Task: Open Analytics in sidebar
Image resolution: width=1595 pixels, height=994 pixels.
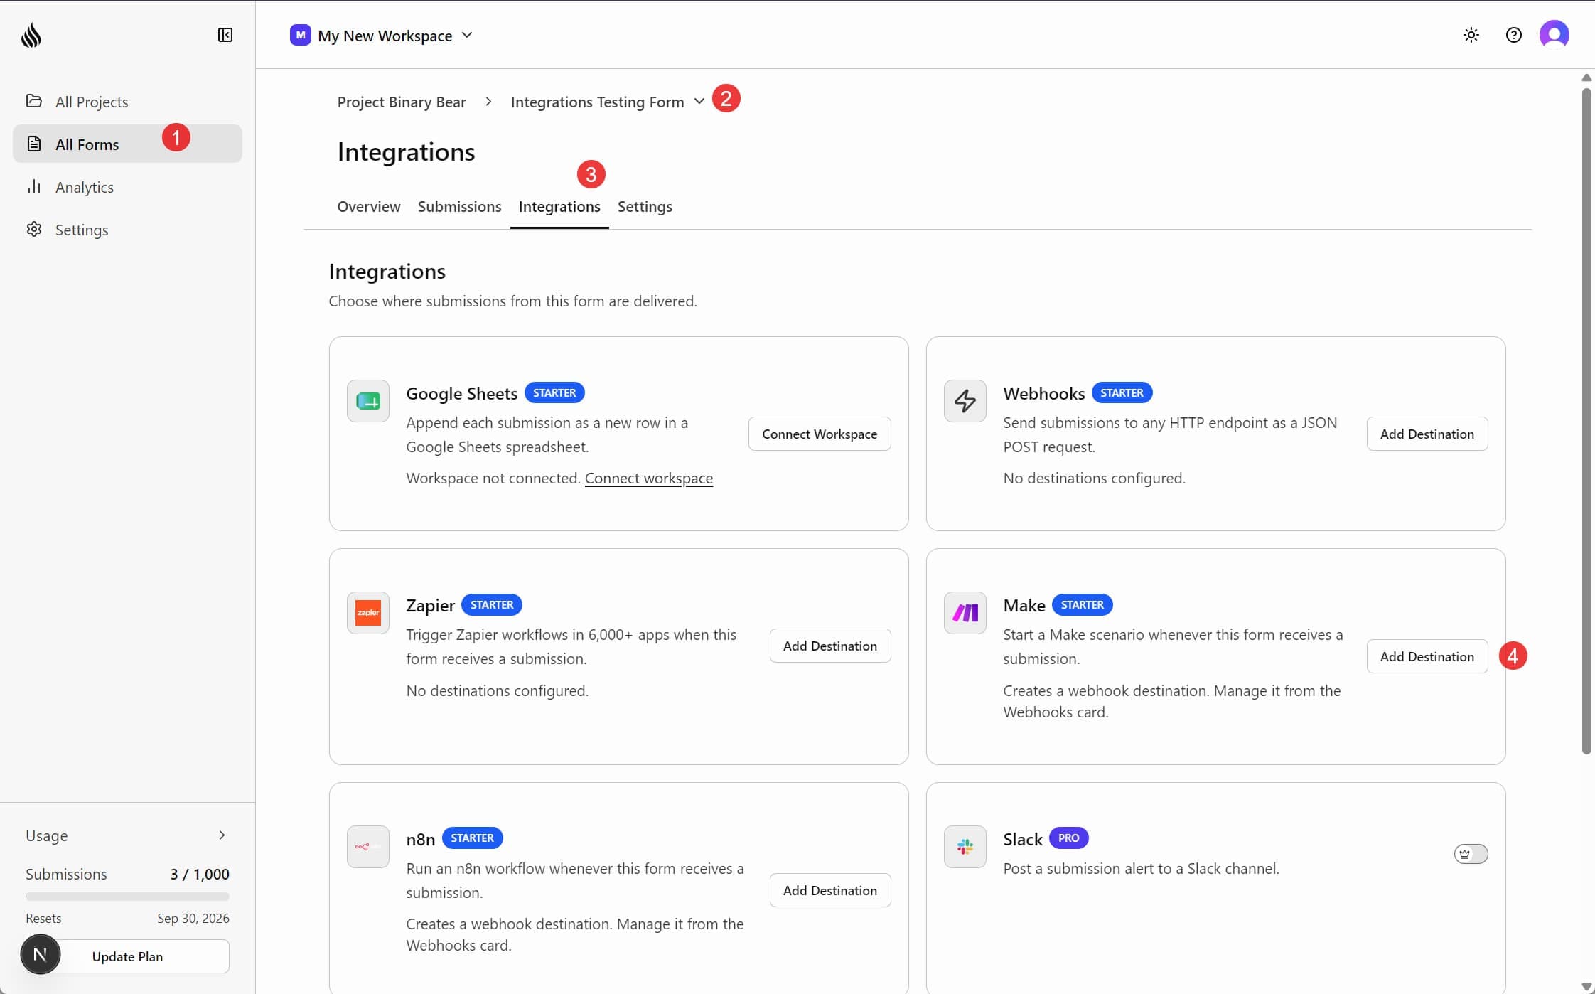Action: click(x=127, y=186)
